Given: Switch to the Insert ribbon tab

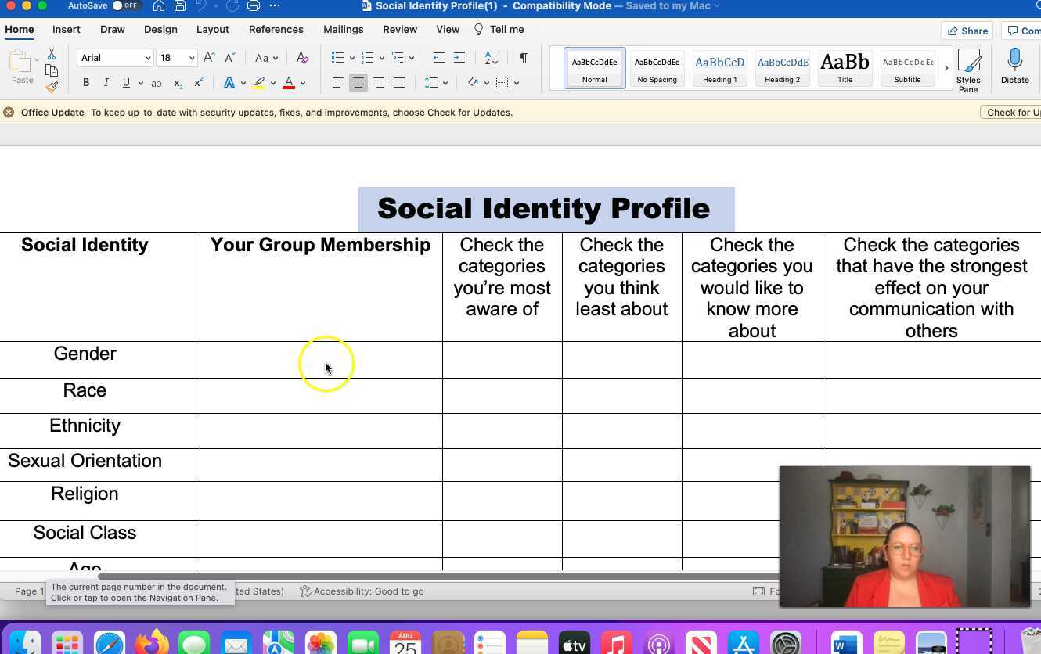Looking at the screenshot, I should pos(66,29).
